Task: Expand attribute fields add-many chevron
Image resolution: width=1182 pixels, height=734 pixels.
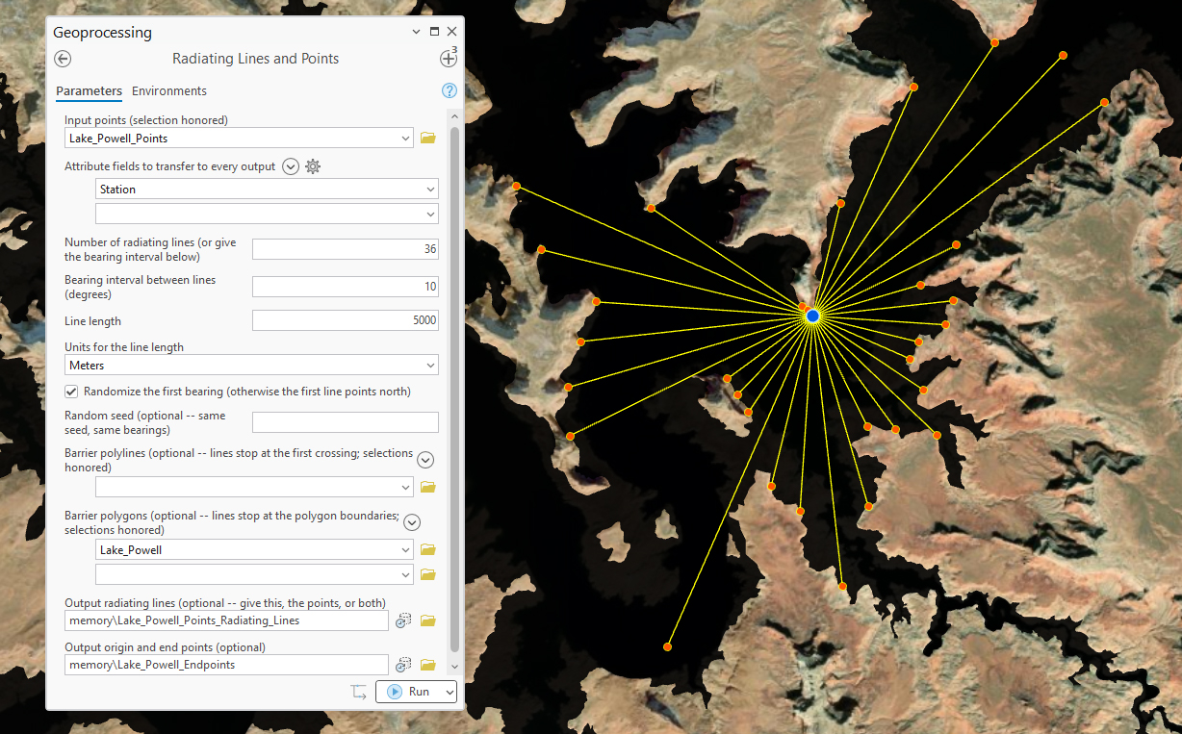Action: [291, 166]
